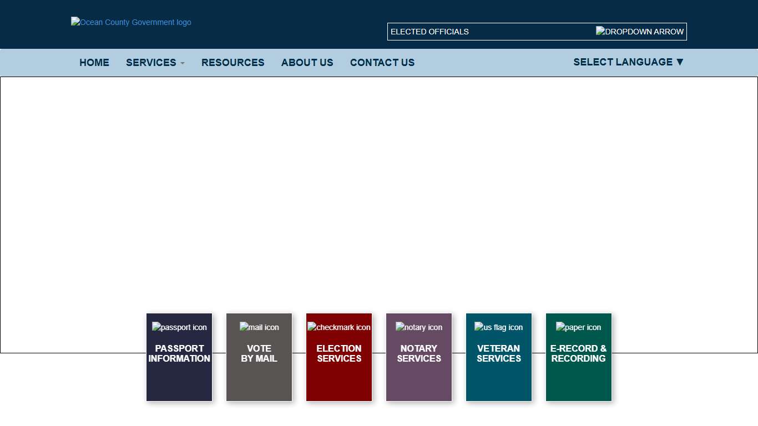The width and height of the screenshot is (758, 426).
Task: Open the Select Language dropdown
Action: coord(628,62)
